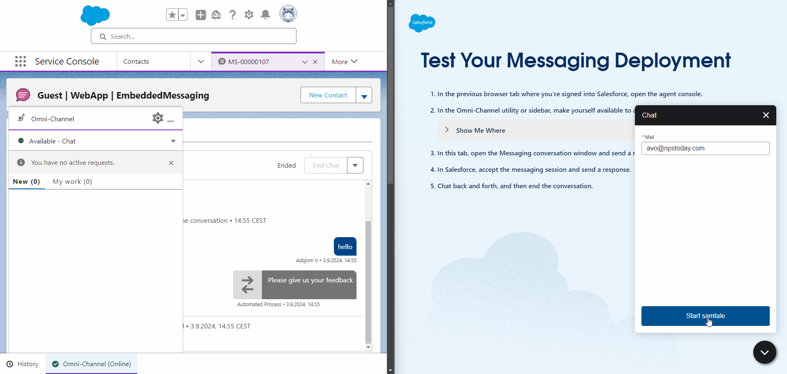Image resolution: width=787 pixels, height=374 pixels.
Task: Expand the New Contact dropdown arrow
Action: click(x=364, y=95)
